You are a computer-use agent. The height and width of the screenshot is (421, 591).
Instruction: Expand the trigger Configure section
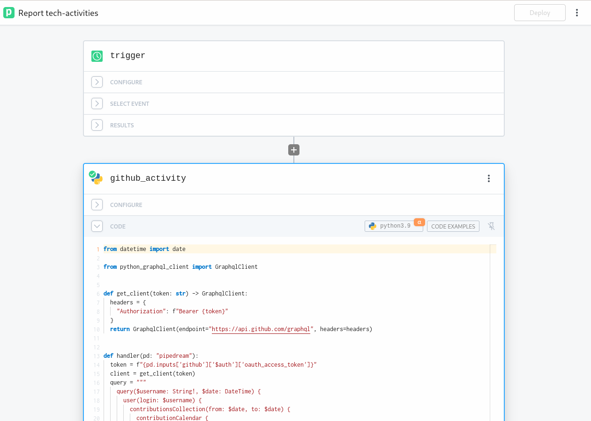[x=97, y=82]
